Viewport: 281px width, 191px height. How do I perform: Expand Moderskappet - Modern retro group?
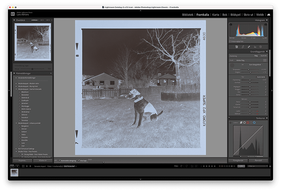pos(16,84)
